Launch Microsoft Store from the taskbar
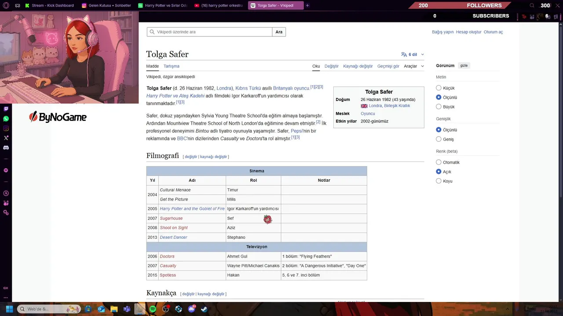The image size is (563, 316). pos(88,309)
